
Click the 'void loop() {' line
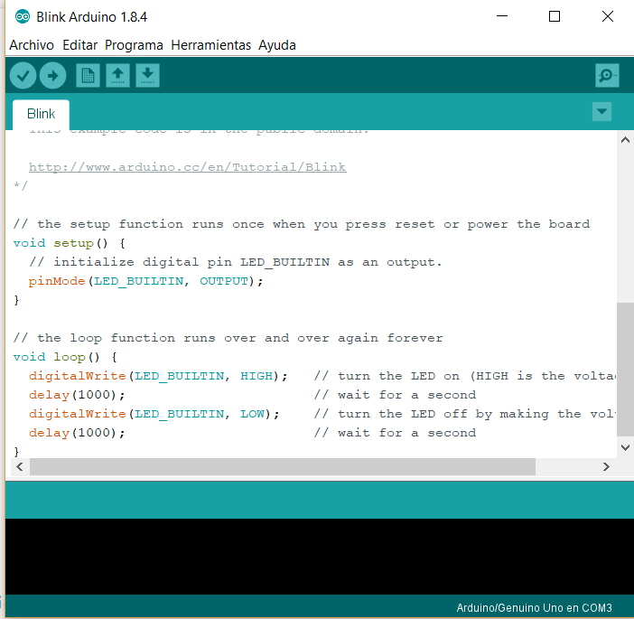point(65,357)
